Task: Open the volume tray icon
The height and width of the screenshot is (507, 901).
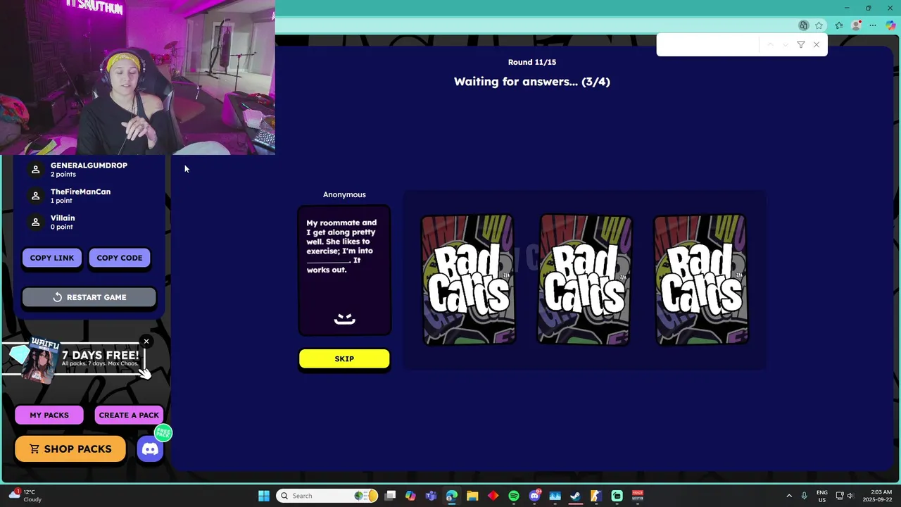Action: point(850,496)
